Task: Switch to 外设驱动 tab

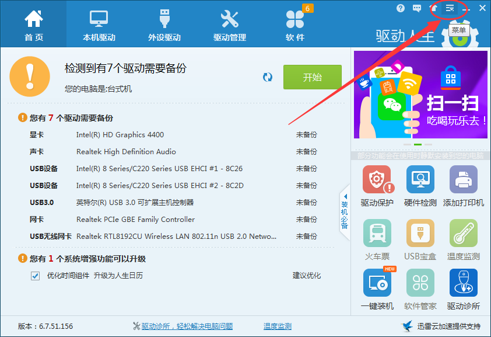Action: (164, 25)
